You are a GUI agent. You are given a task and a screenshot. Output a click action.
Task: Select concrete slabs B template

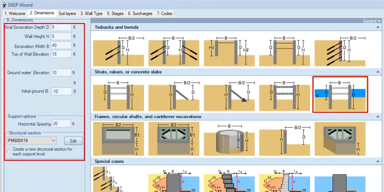tap(285, 95)
